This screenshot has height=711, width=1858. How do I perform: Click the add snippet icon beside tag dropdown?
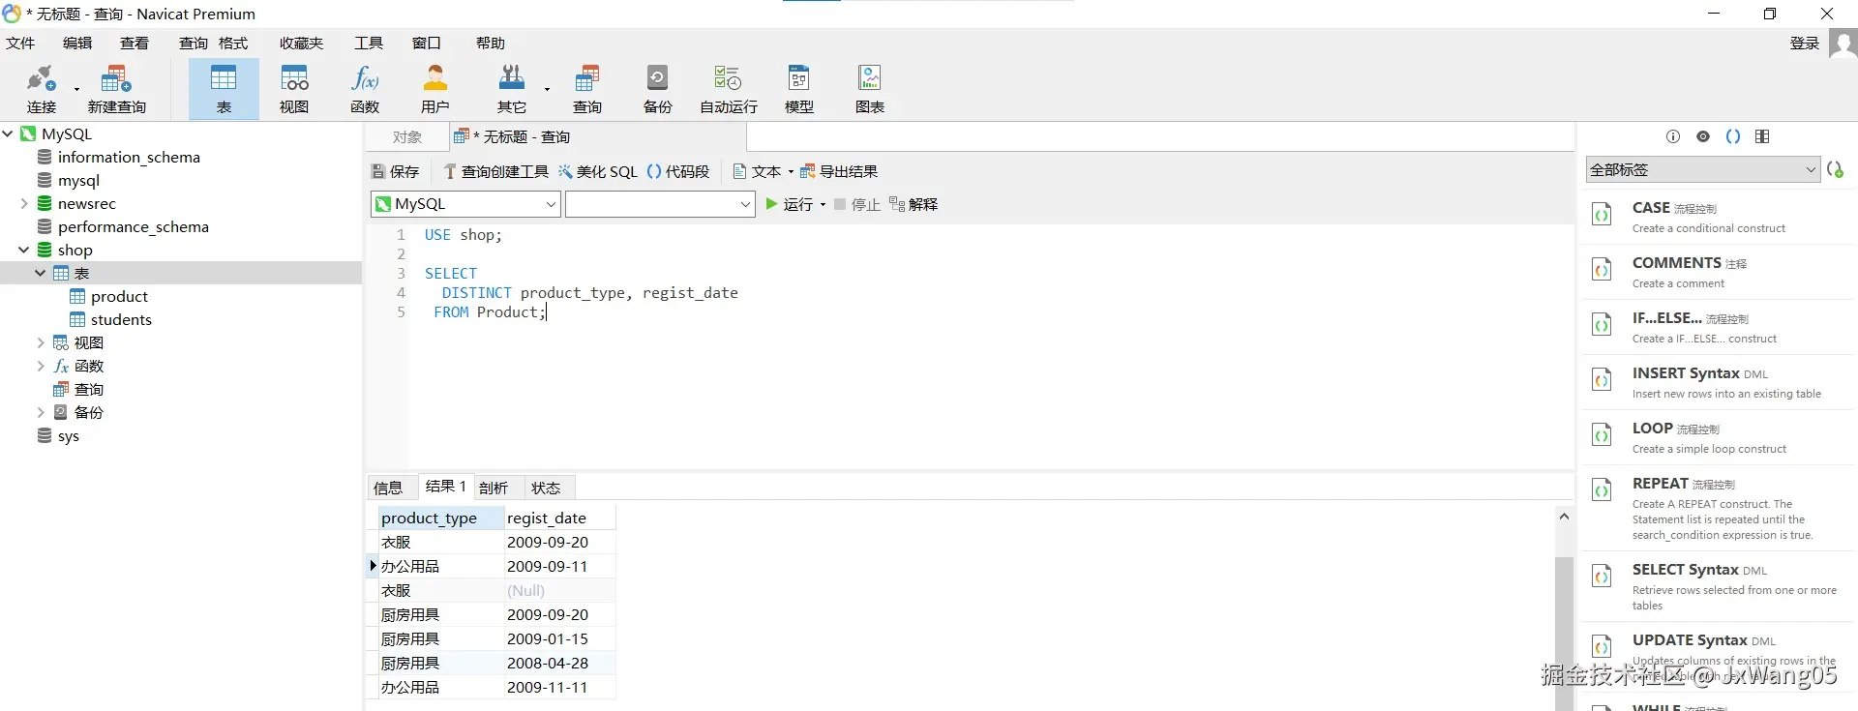(1835, 169)
